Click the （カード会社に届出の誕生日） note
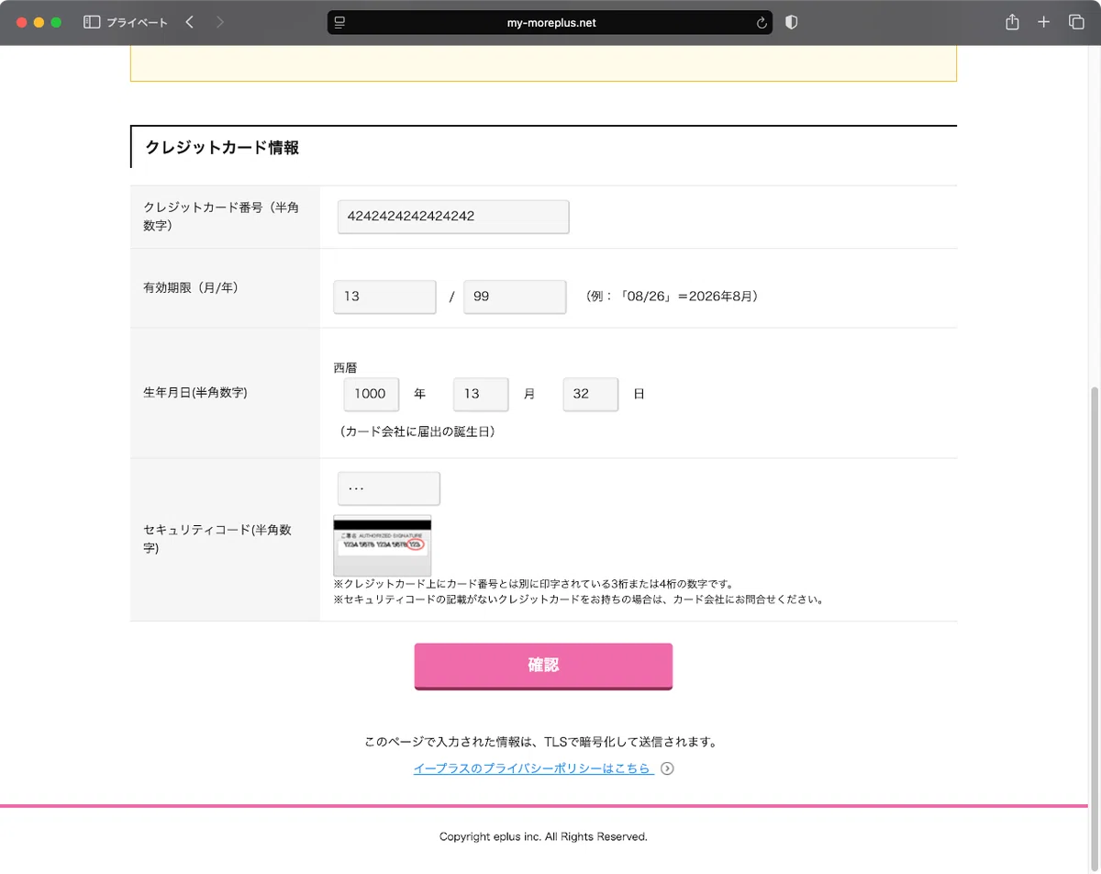The width and height of the screenshot is (1101, 874). [x=417, y=431]
